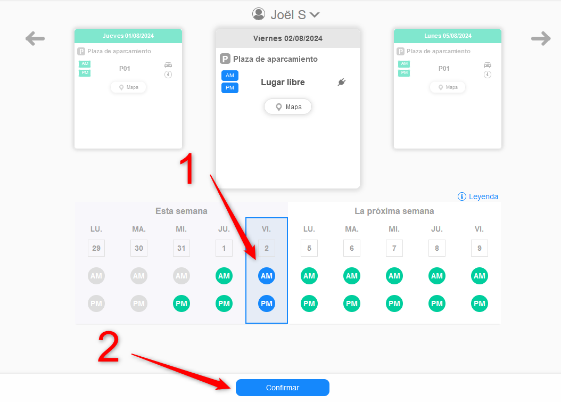561x402 pixels.
Task: Toggle the blue PM slot for Friday 2
Action: tap(267, 303)
